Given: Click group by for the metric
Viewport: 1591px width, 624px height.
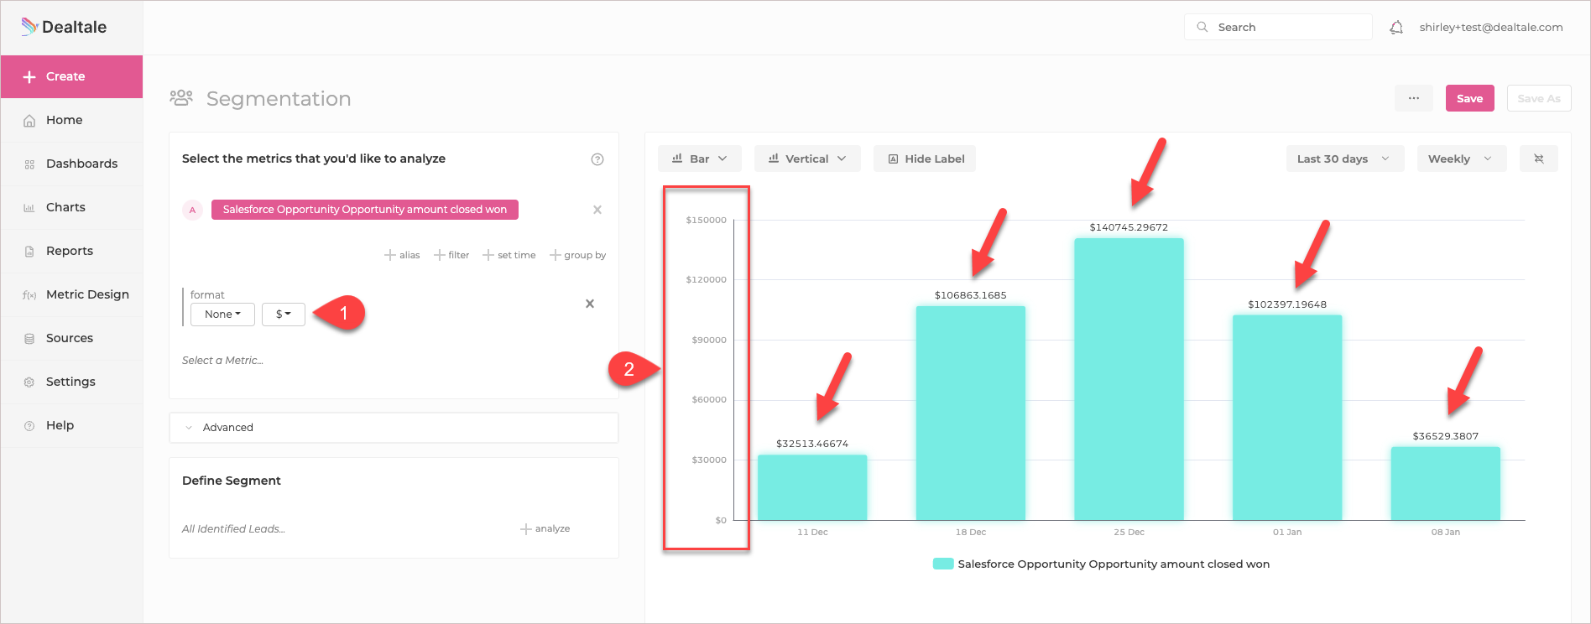Looking at the screenshot, I should point(578,255).
